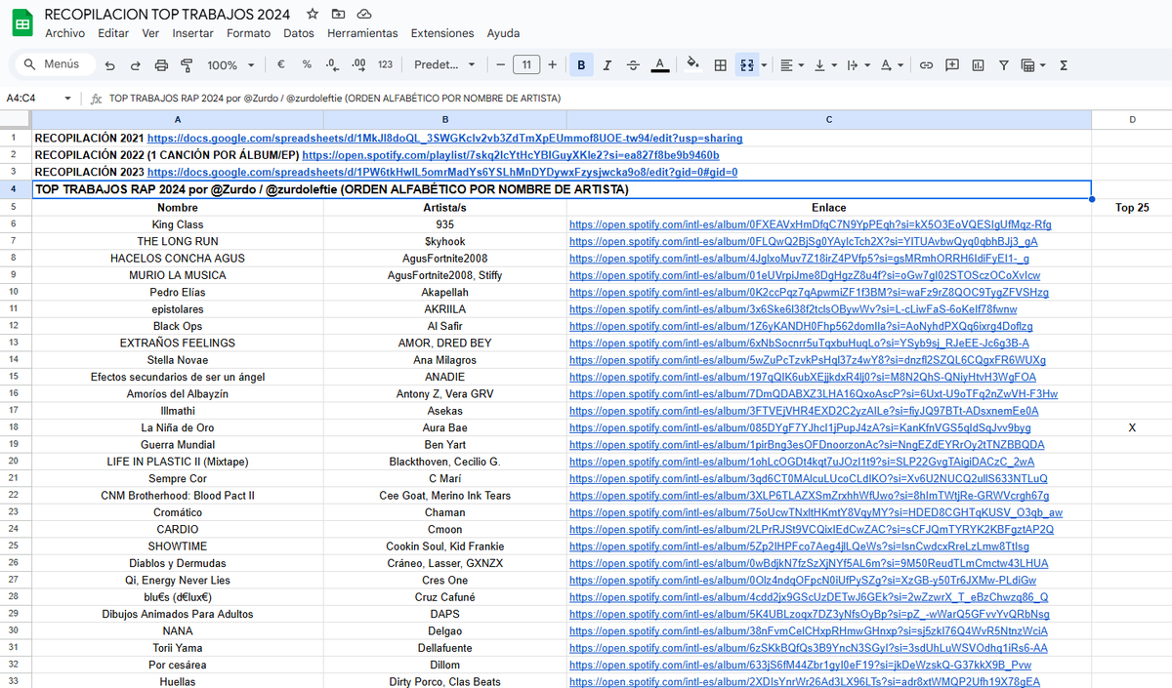Decrease decimal places
Screen dimensions: 1172x688
point(332,65)
